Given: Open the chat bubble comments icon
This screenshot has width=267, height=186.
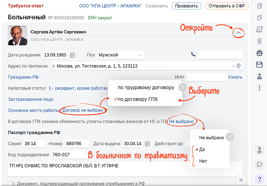Looking at the screenshot, I should (x=259, y=164).
